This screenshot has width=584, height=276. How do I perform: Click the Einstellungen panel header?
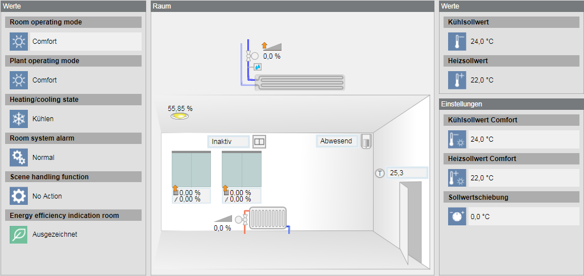pos(511,104)
